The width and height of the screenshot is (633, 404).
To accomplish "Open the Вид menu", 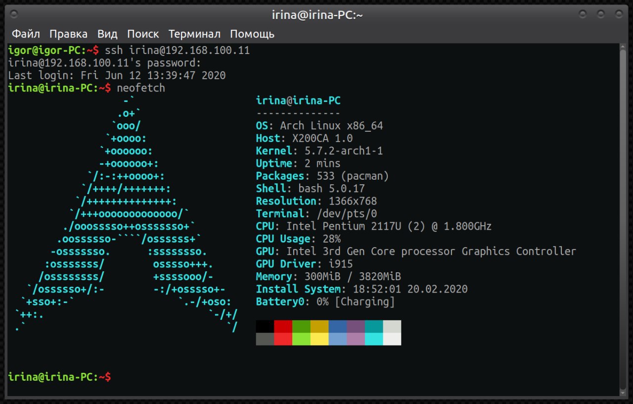I will pyautogui.click(x=107, y=34).
